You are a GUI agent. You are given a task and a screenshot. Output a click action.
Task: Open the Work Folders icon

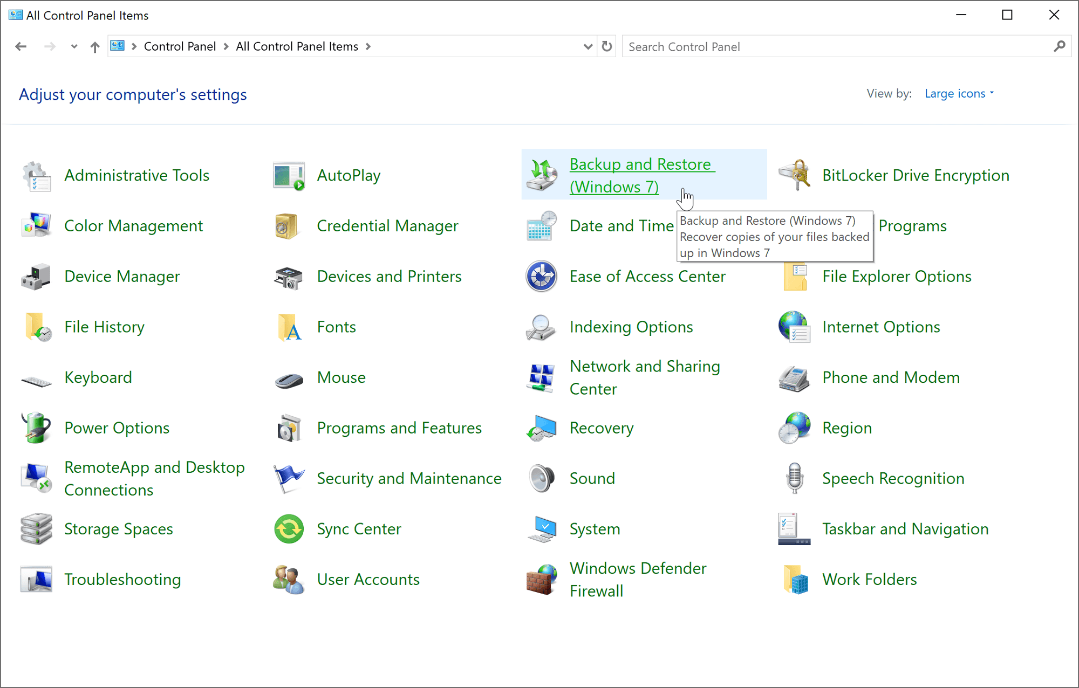pyautogui.click(x=796, y=580)
